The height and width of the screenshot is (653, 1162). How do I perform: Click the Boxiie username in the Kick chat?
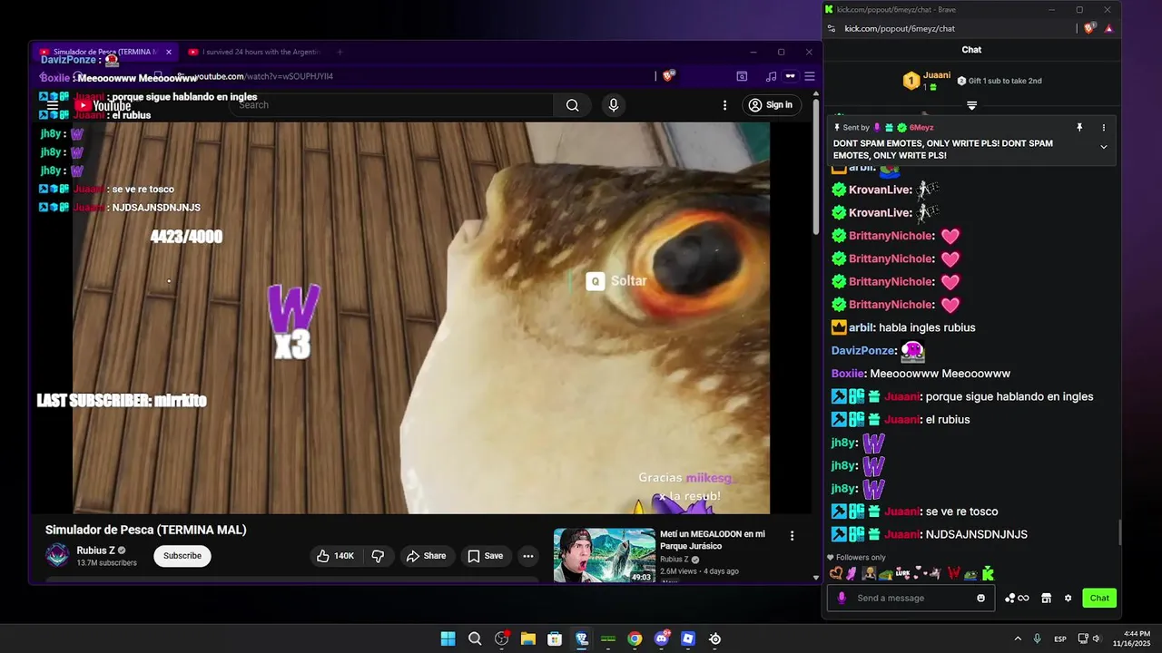click(849, 374)
